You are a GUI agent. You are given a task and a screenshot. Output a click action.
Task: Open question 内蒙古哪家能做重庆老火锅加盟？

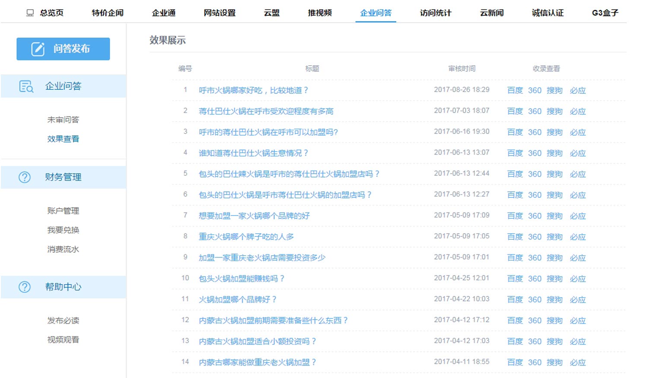click(258, 362)
